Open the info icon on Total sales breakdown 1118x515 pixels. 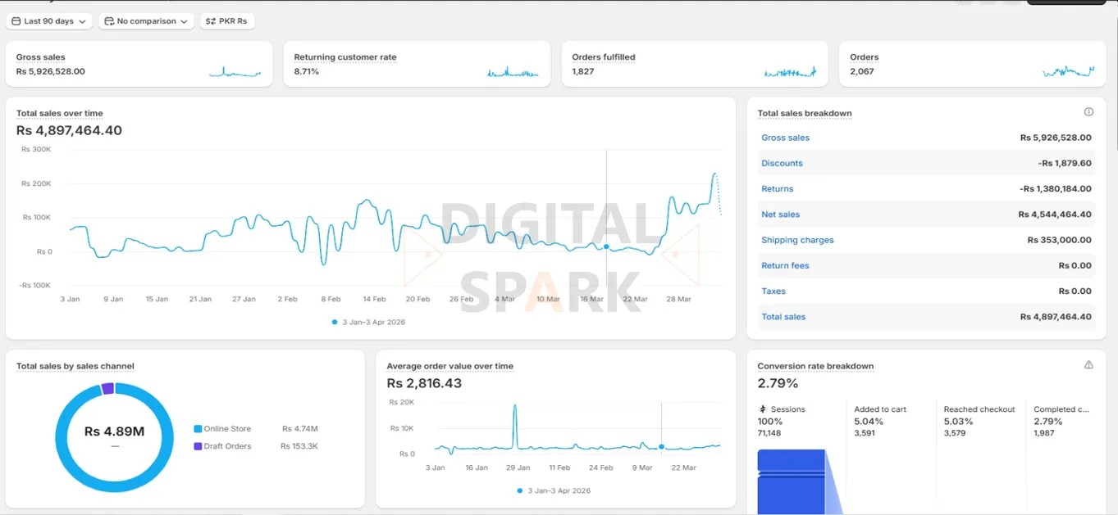[1088, 111]
